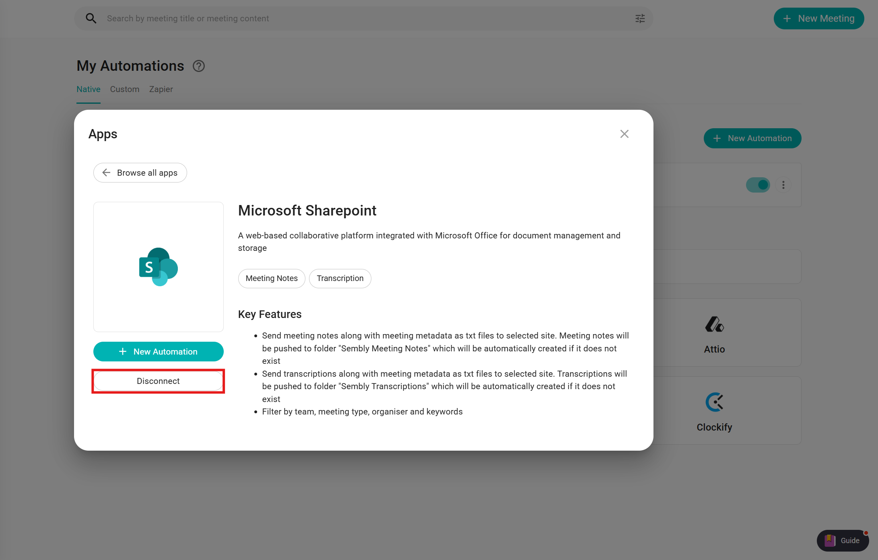Click the Meeting Notes tag
Image resolution: width=878 pixels, height=560 pixels.
tap(272, 279)
